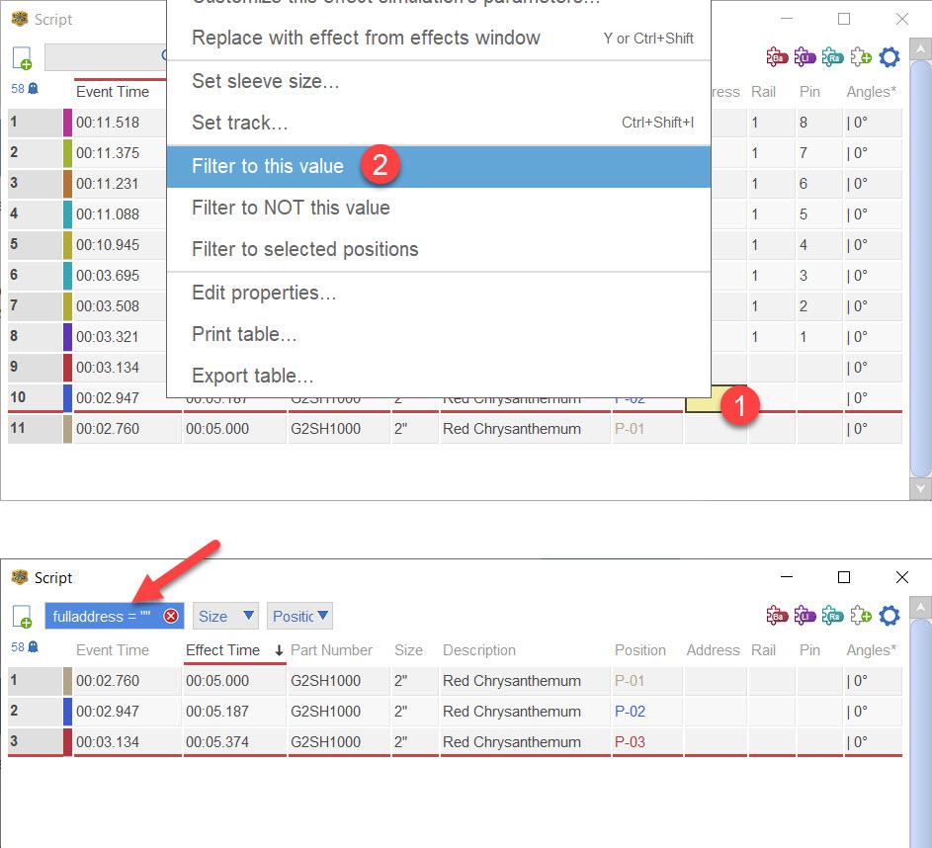This screenshot has height=848, width=932.
Task: Click the green plus puzzle icon in filtered window
Action: click(x=861, y=616)
